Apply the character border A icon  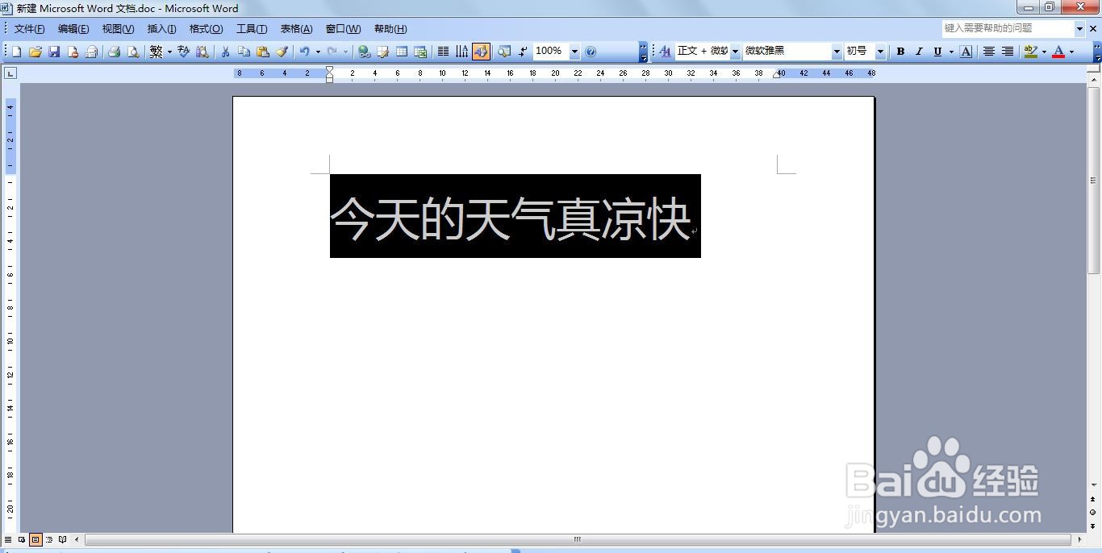966,52
